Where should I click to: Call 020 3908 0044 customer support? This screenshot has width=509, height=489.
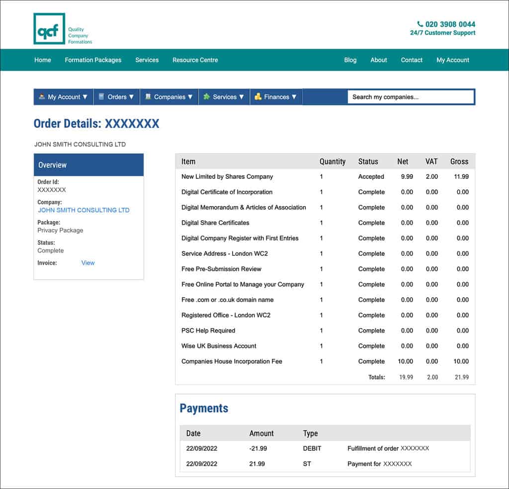(x=449, y=24)
